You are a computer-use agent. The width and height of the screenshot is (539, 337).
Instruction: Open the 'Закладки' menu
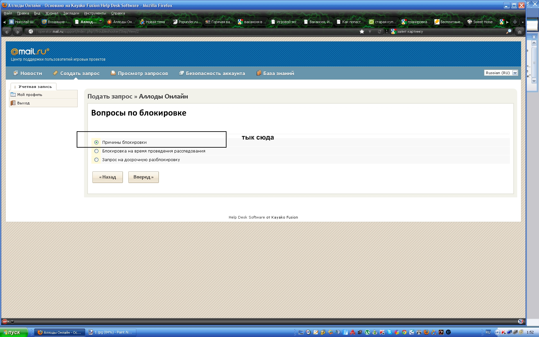(71, 13)
